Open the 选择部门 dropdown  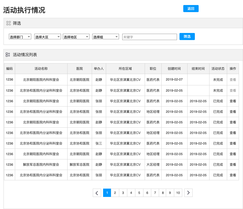20,37
